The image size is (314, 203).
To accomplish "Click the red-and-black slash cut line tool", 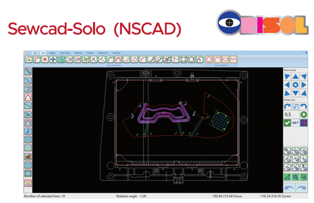I will click(167, 59).
